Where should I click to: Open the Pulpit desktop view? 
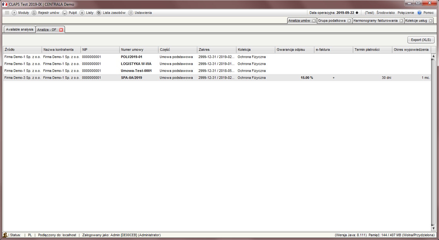coord(69,13)
